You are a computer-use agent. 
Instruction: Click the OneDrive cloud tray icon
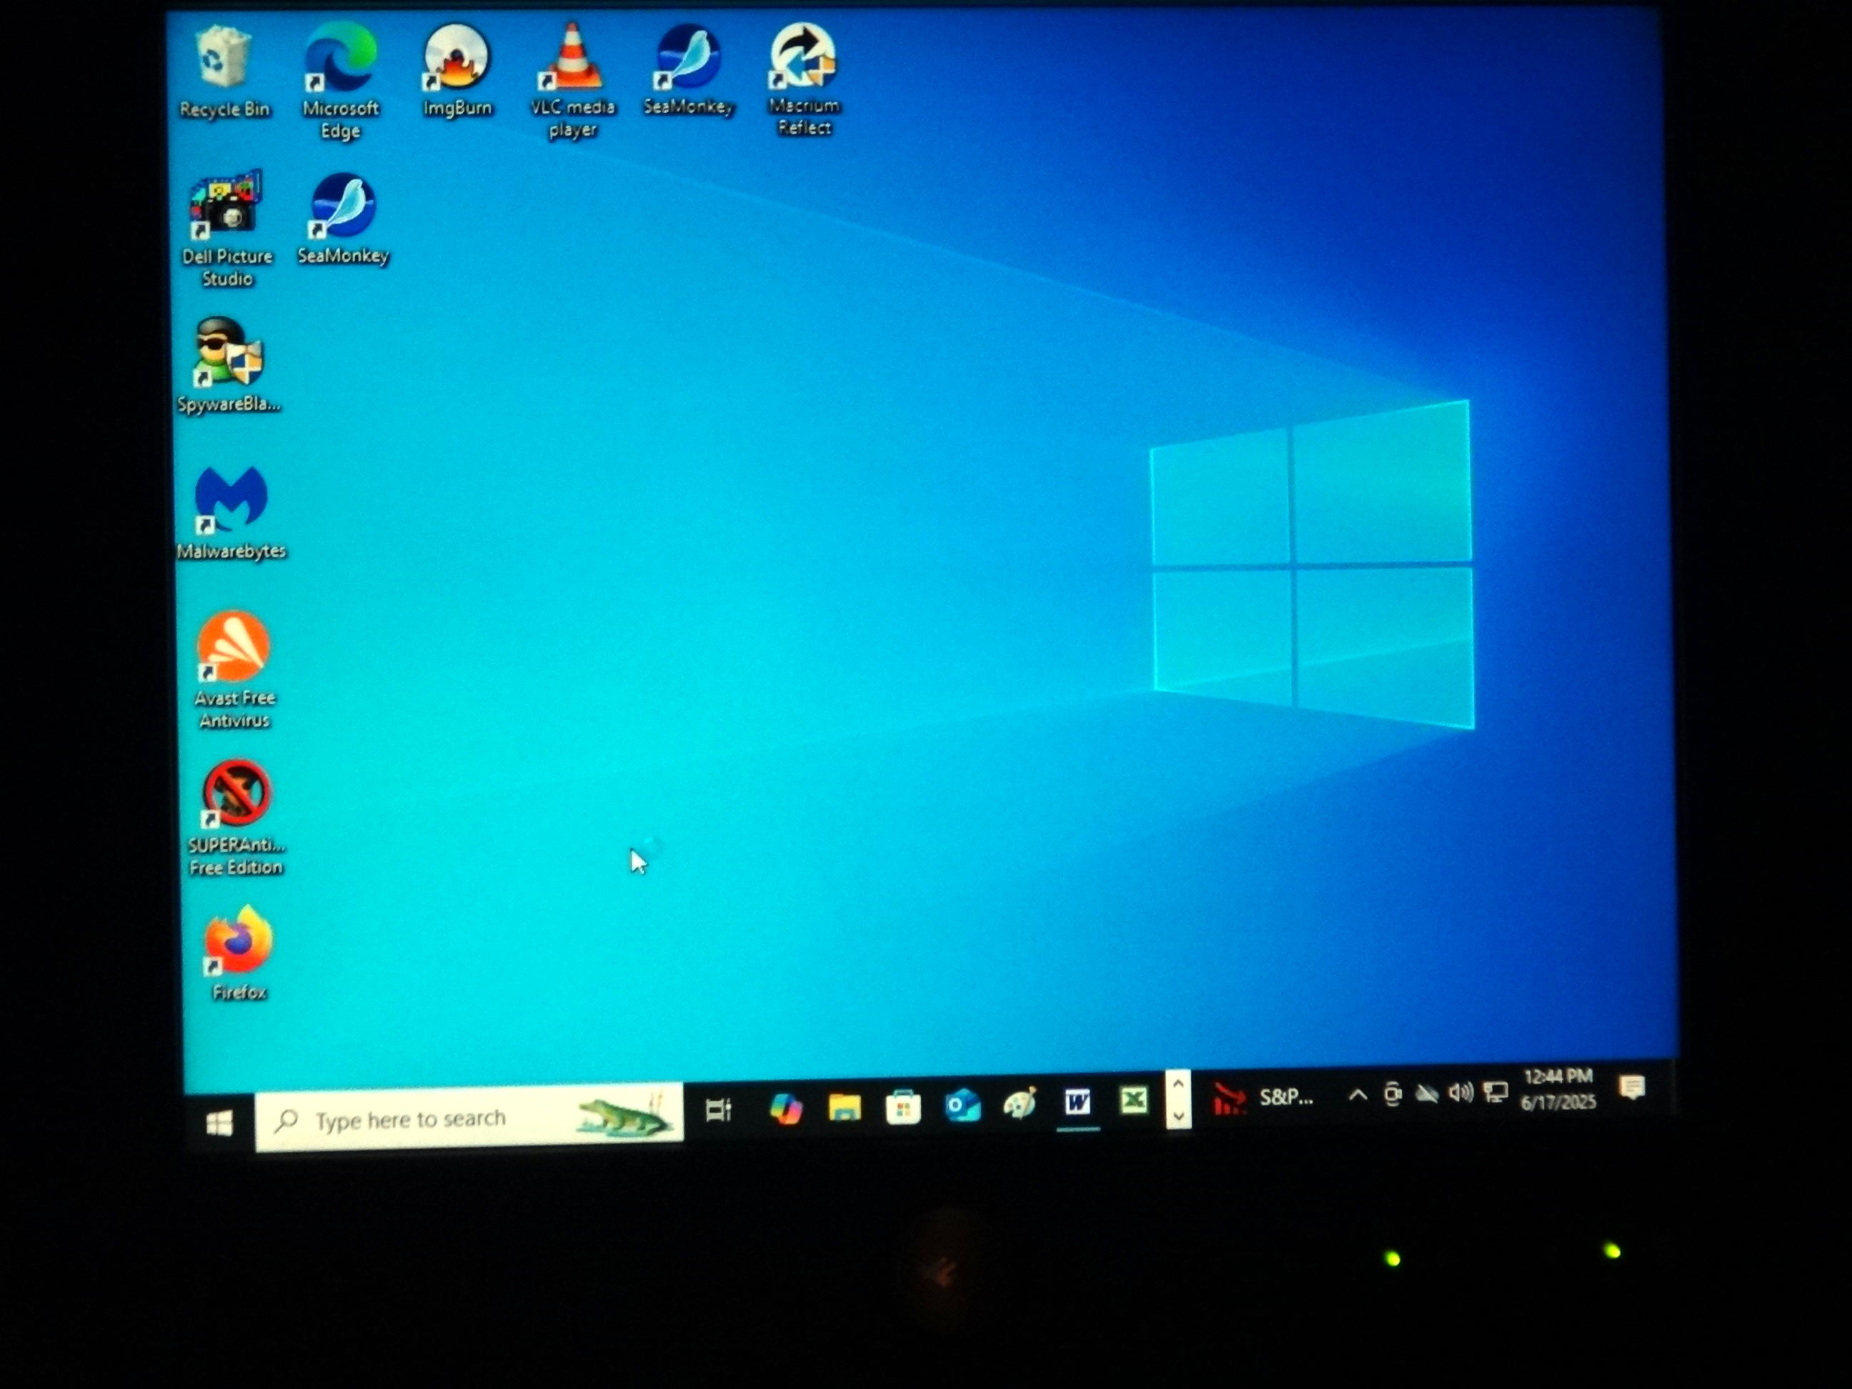click(1427, 1092)
